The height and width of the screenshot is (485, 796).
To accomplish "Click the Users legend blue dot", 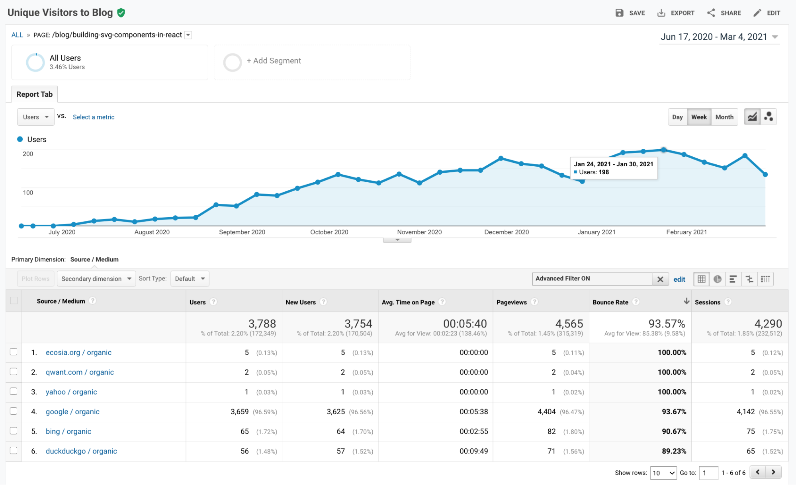I will pos(20,139).
